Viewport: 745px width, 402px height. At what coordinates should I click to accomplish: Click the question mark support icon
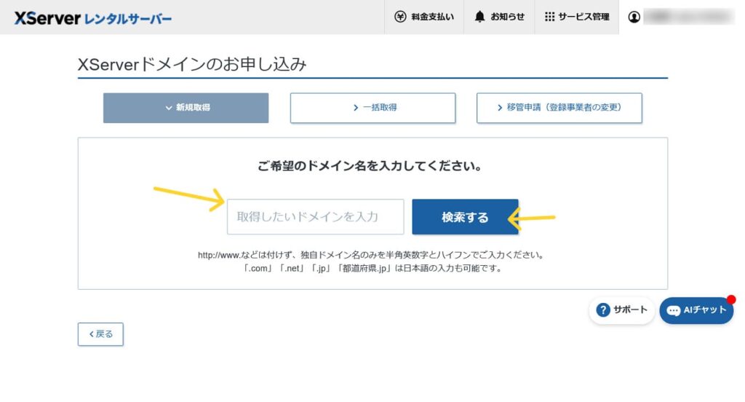point(603,310)
